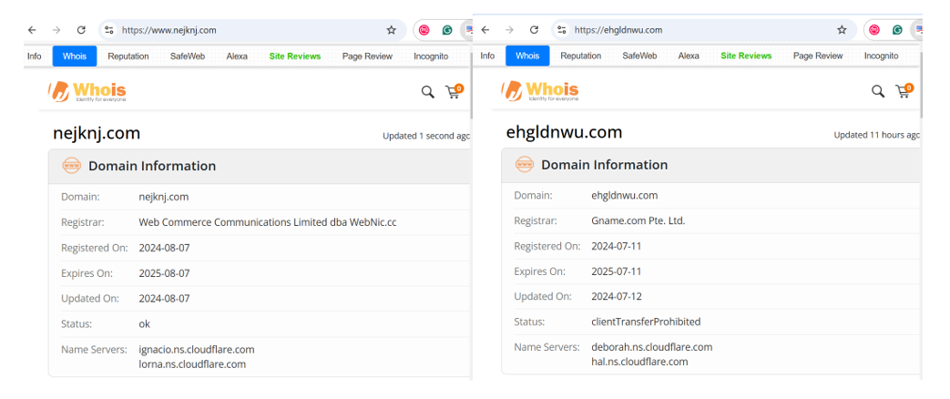Open Page Review tab in right window
This screenshot has width=950, height=399.
click(x=817, y=56)
